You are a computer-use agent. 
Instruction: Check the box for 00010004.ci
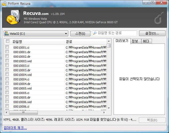click(x=7, y=79)
